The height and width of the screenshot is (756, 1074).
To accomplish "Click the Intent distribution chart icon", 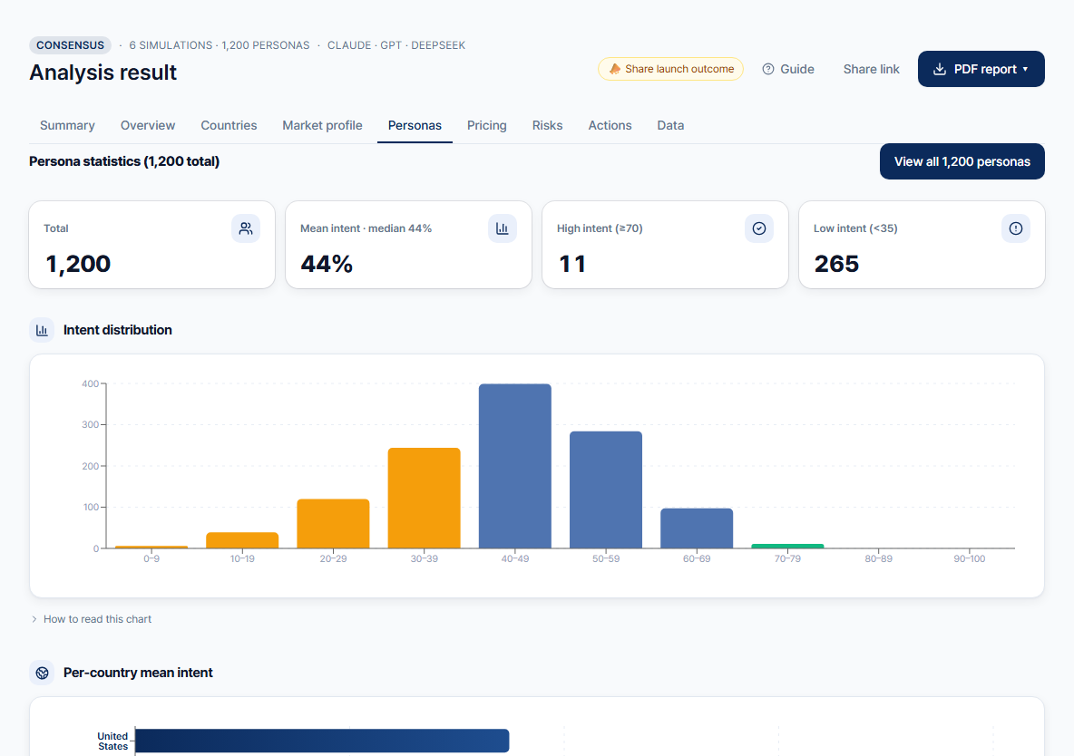I will click(42, 330).
